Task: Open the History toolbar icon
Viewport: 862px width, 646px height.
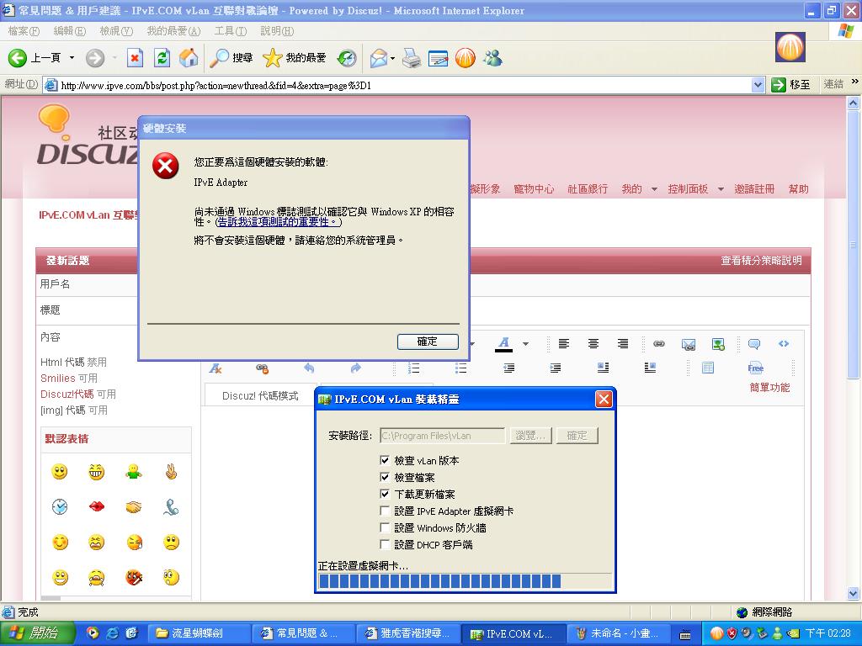Action: click(x=347, y=57)
